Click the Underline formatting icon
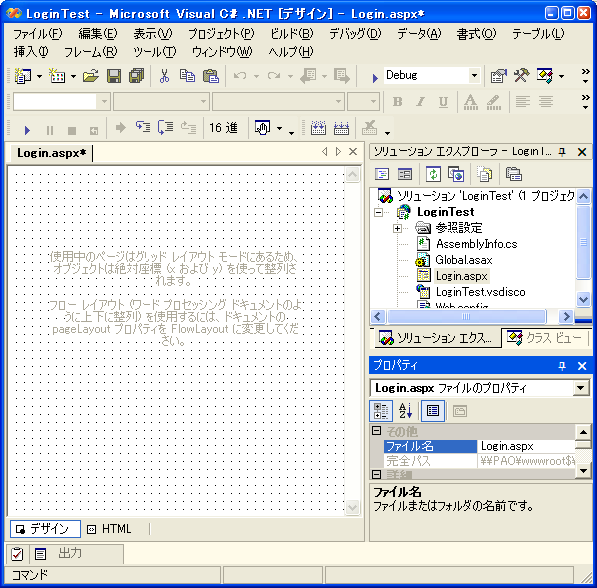 coord(443,102)
